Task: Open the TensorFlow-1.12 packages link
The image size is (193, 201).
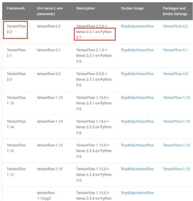Action: tap(176, 169)
